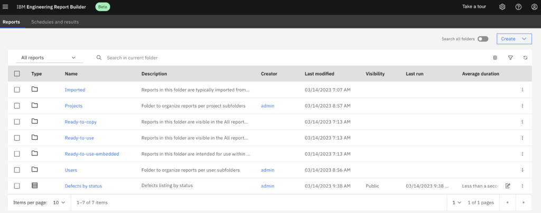This screenshot has width=541, height=213.
Task: Open the Ready-to-use-embedded folder link
Action: pos(91,154)
